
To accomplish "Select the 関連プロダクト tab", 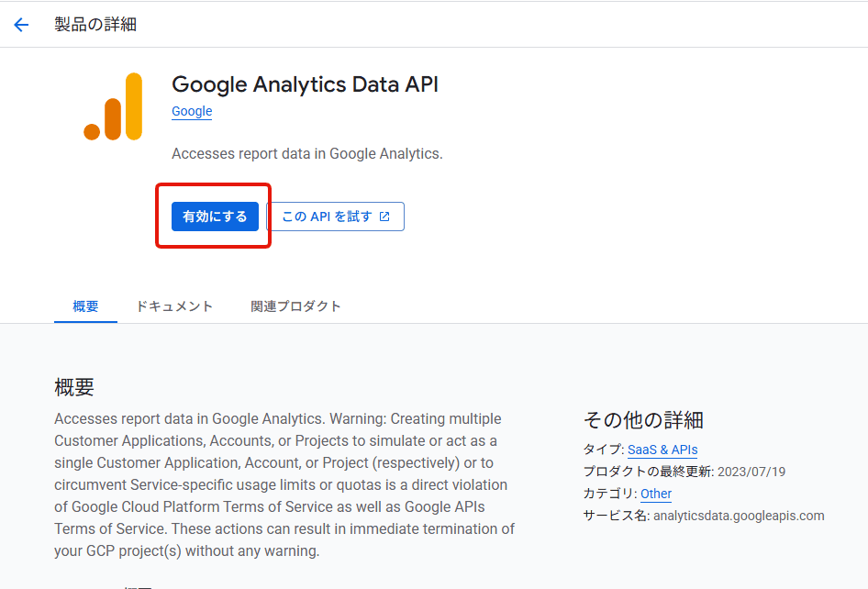I will (x=295, y=306).
